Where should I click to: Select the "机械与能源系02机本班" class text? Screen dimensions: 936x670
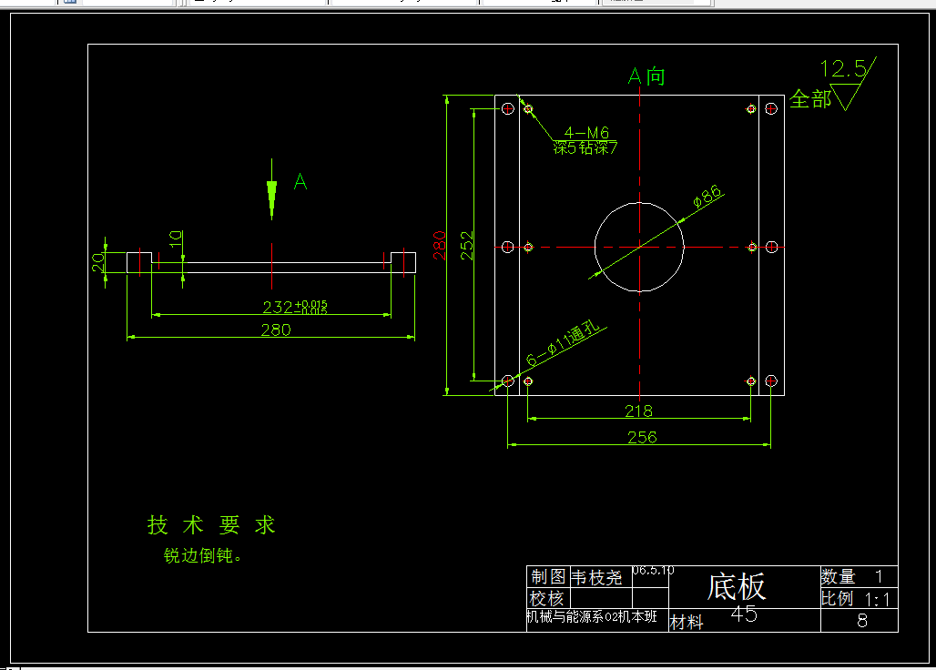(x=592, y=617)
